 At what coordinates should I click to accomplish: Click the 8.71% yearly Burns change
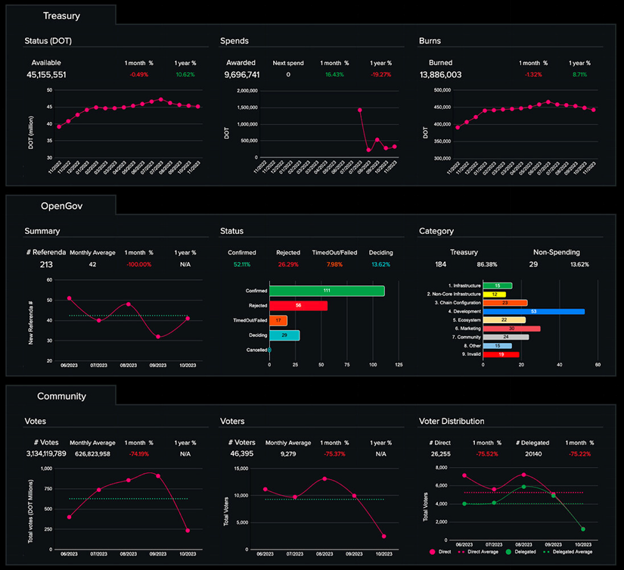pyautogui.click(x=579, y=74)
